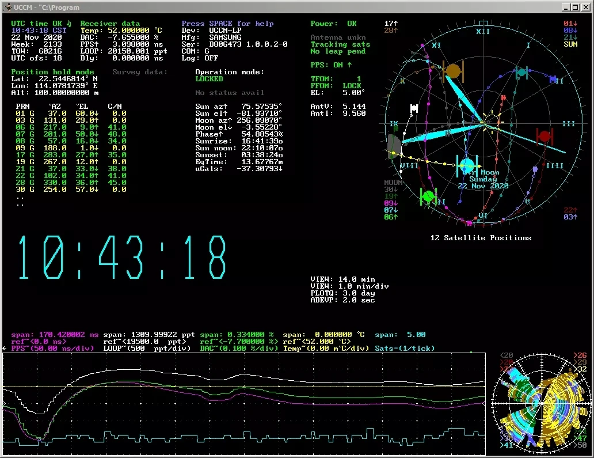
Task: Click the PRN '28 G' satellite row
Action: click(71, 183)
